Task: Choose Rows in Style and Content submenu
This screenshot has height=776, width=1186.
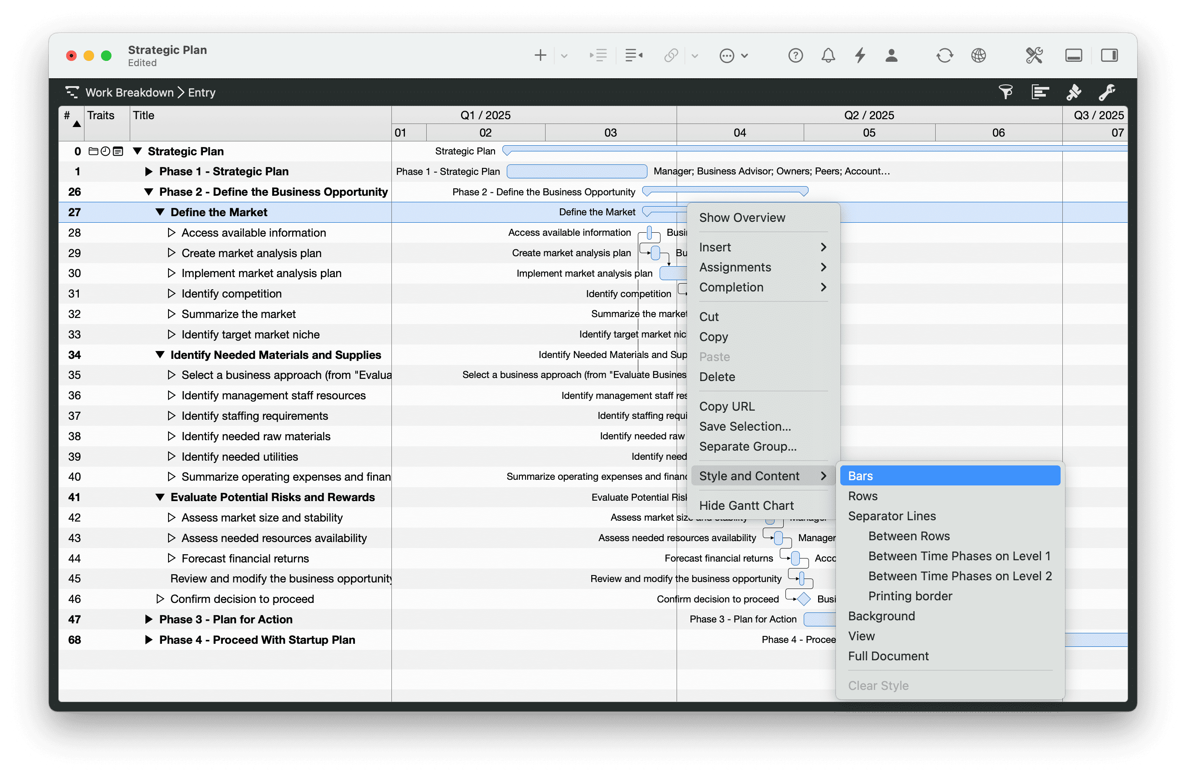Action: 863,496
